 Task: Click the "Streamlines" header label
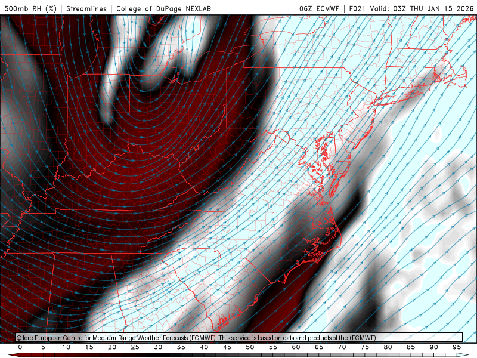tap(86, 8)
